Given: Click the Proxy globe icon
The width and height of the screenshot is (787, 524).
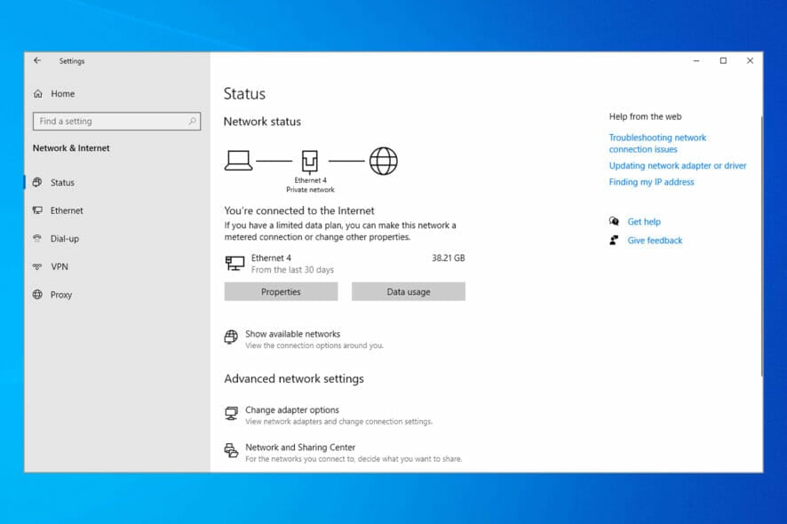Looking at the screenshot, I should click(37, 295).
